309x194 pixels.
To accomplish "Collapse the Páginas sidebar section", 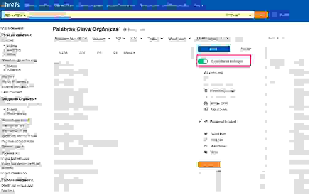I will [10, 153].
